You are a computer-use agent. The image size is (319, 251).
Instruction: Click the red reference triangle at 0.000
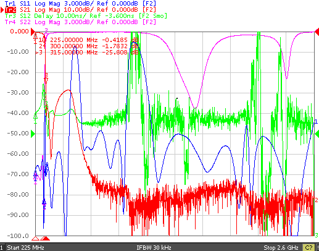33,32
